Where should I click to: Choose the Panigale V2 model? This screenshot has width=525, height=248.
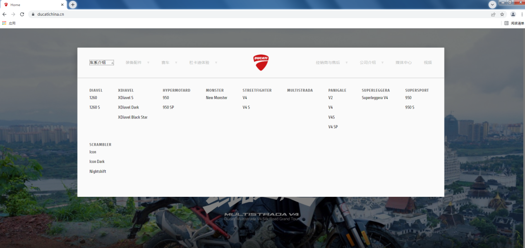tap(331, 98)
